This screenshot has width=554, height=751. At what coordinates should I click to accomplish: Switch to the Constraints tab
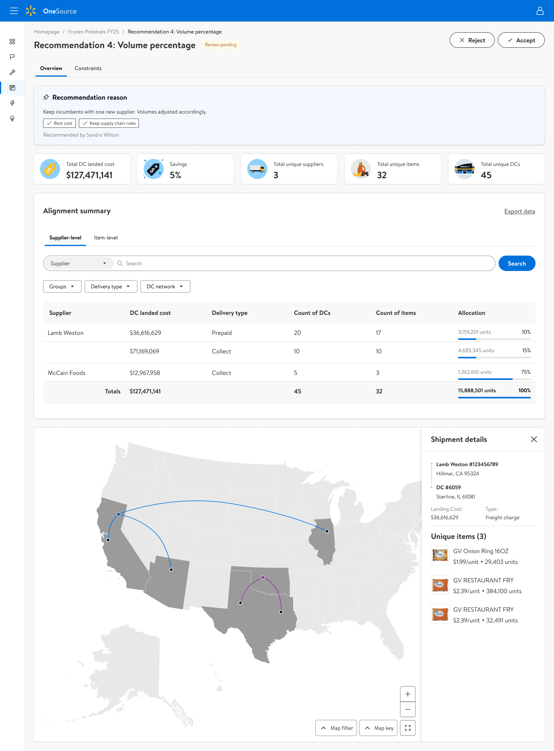[x=88, y=68]
